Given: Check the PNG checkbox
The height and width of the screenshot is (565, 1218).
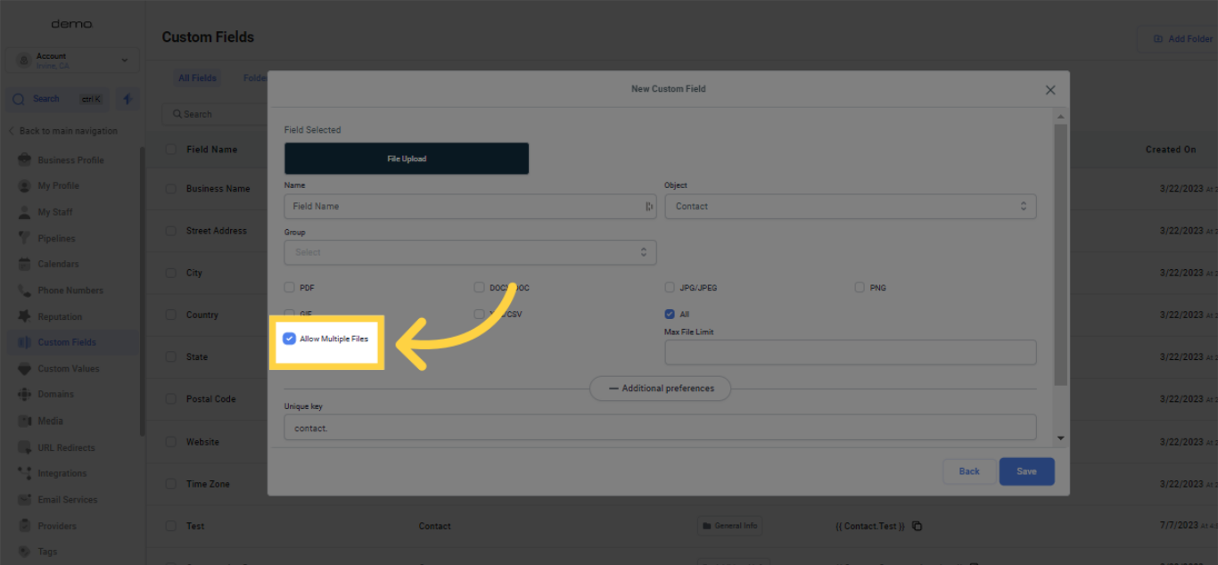Looking at the screenshot, I should point(860,288).
